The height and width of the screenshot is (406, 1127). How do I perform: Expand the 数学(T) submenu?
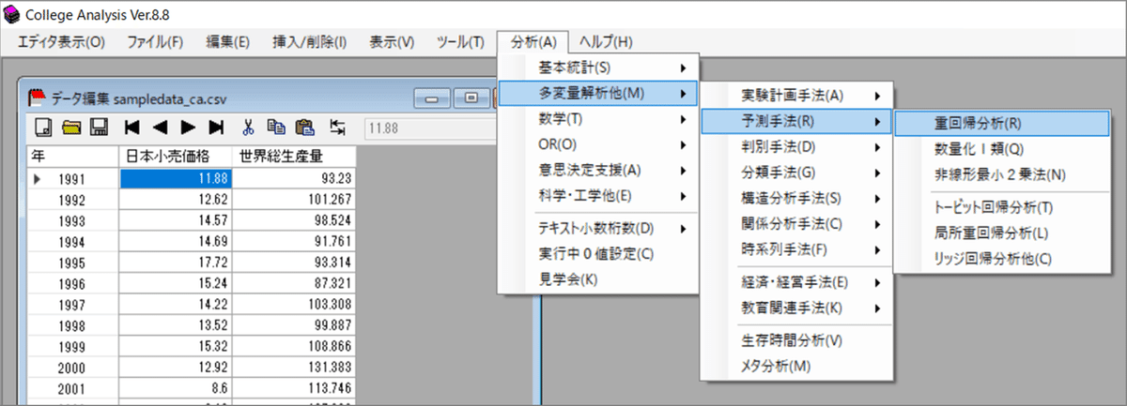[x=598, y=119]
